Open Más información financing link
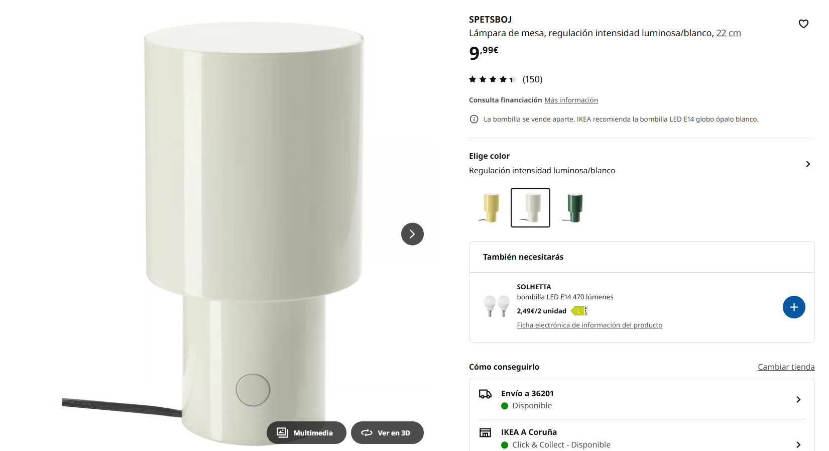Screen dimensions: 829x451 coord(571,100)
